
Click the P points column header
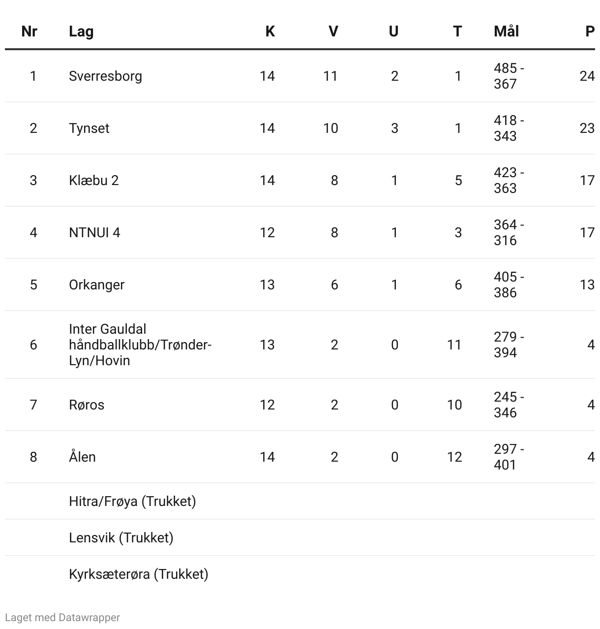[x=590, y=31]
